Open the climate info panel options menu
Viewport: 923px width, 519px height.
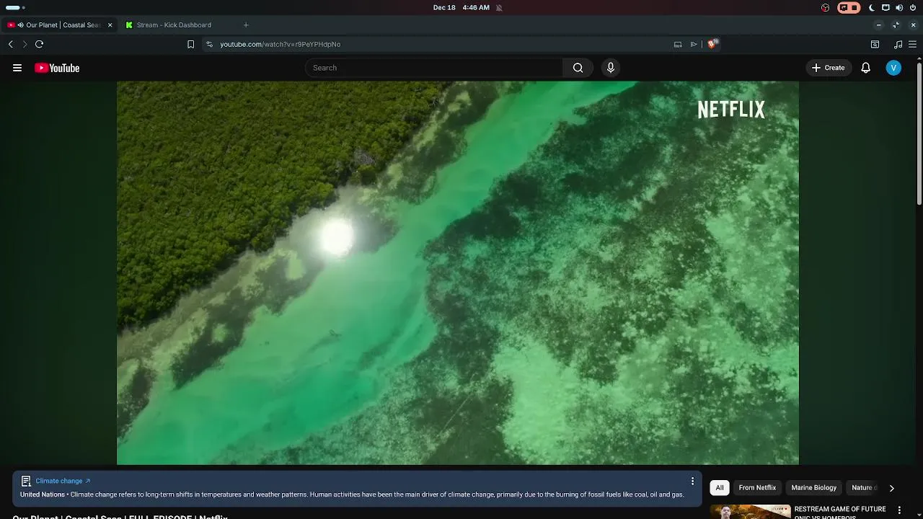(x=692, y=481)
